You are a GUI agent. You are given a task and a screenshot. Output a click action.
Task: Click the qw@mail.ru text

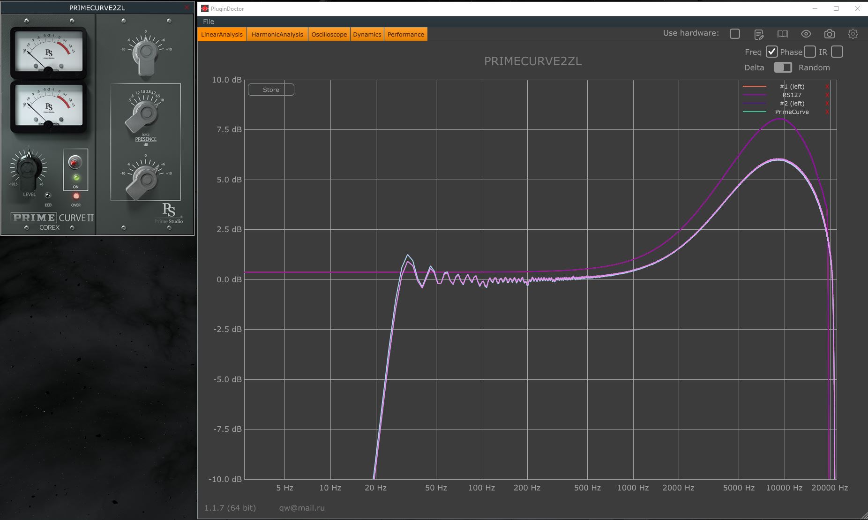point(302,508)
